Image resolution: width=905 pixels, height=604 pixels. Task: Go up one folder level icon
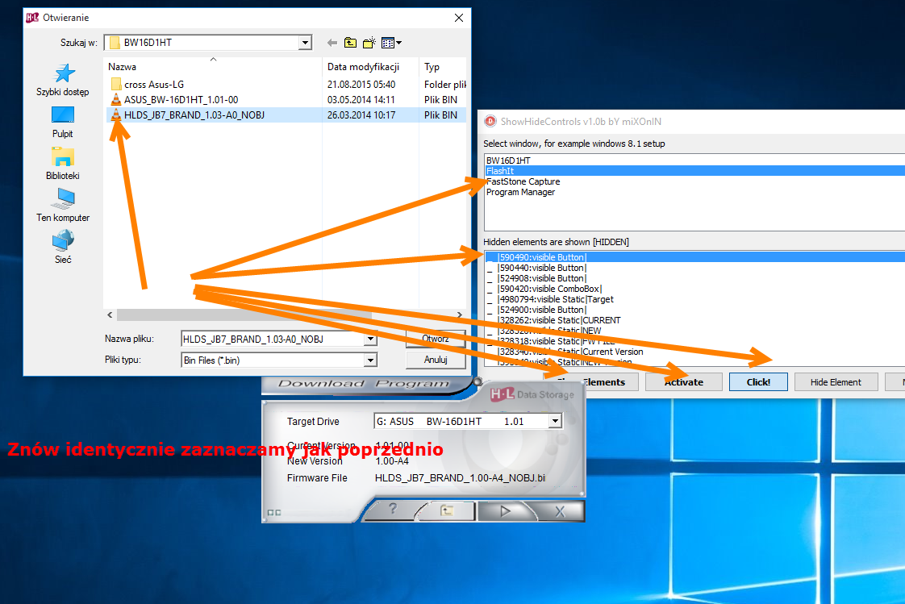[350, 43]
